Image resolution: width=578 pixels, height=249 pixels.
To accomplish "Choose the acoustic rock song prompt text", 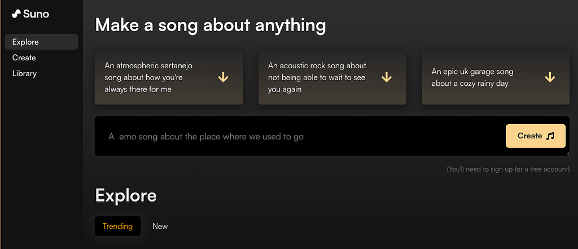I will tap(317, 77).
